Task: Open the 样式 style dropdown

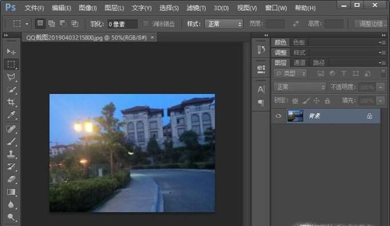Action: coord(224,24)
